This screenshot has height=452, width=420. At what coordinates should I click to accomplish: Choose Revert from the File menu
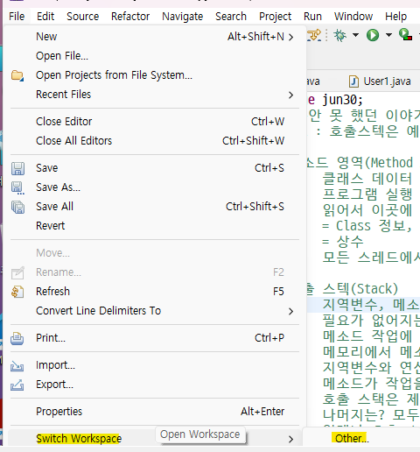(x=155, y=226)
